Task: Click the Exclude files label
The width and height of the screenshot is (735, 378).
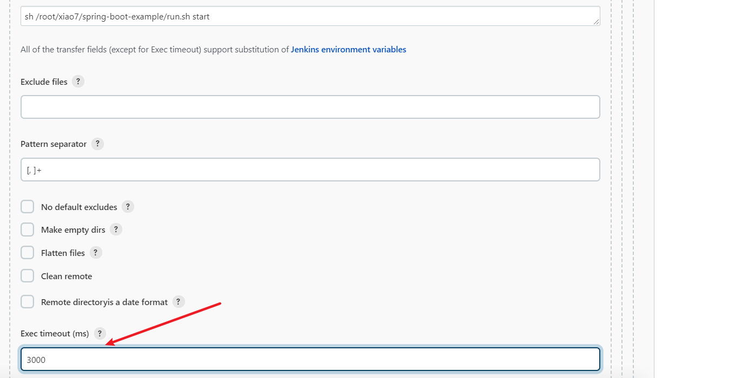Action: 44,82
